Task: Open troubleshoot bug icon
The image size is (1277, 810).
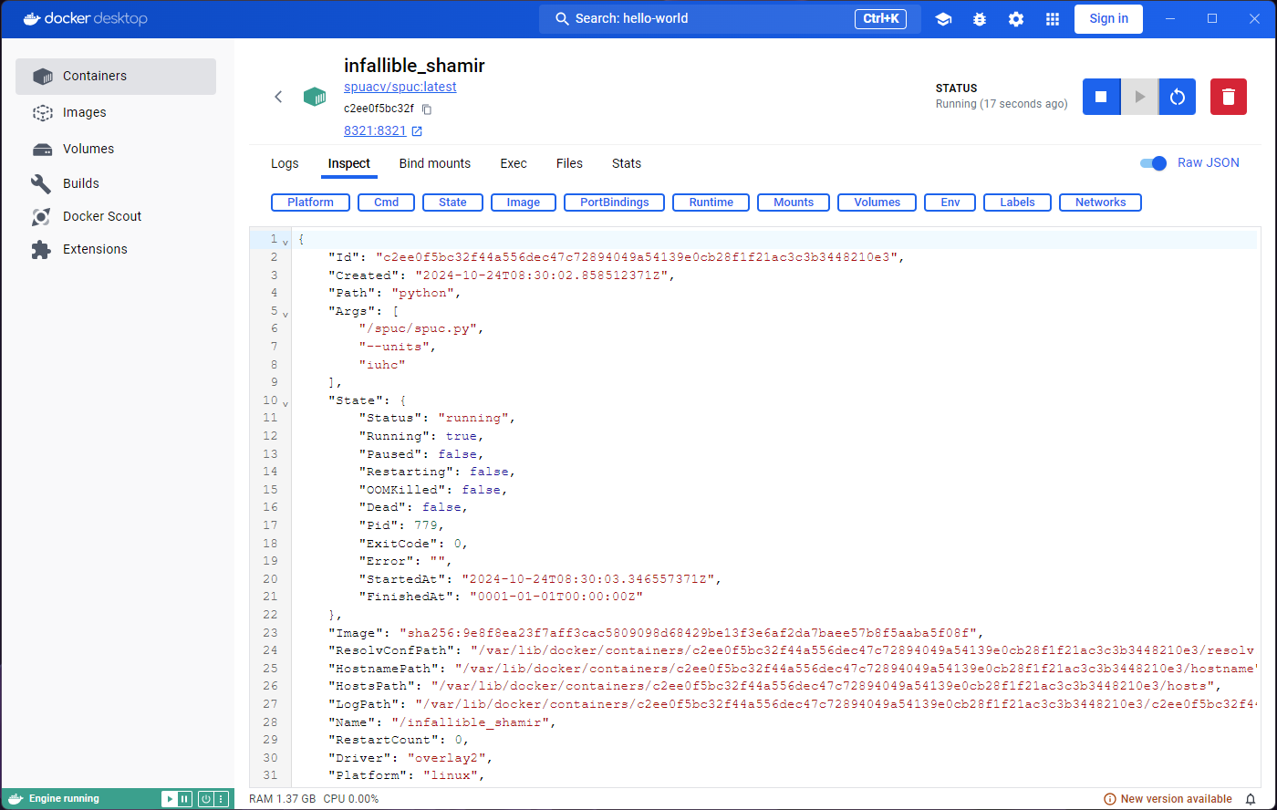Action: (980, 19)
